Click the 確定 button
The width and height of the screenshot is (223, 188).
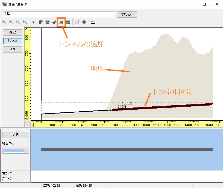click(13, 32)
